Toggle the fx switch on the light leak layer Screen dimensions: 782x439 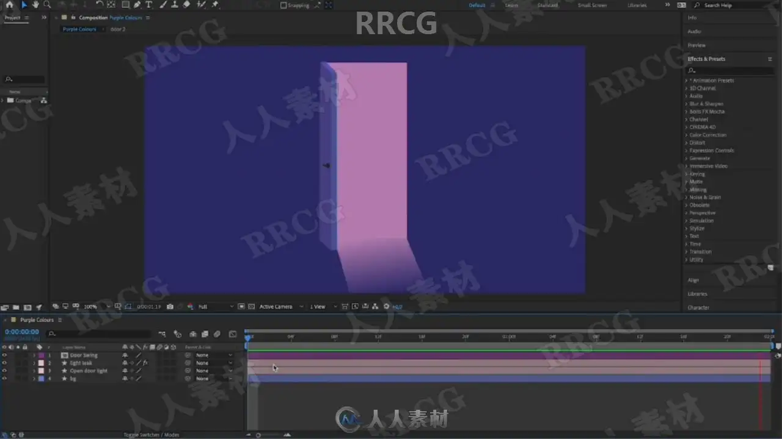[x=145, y=363]
